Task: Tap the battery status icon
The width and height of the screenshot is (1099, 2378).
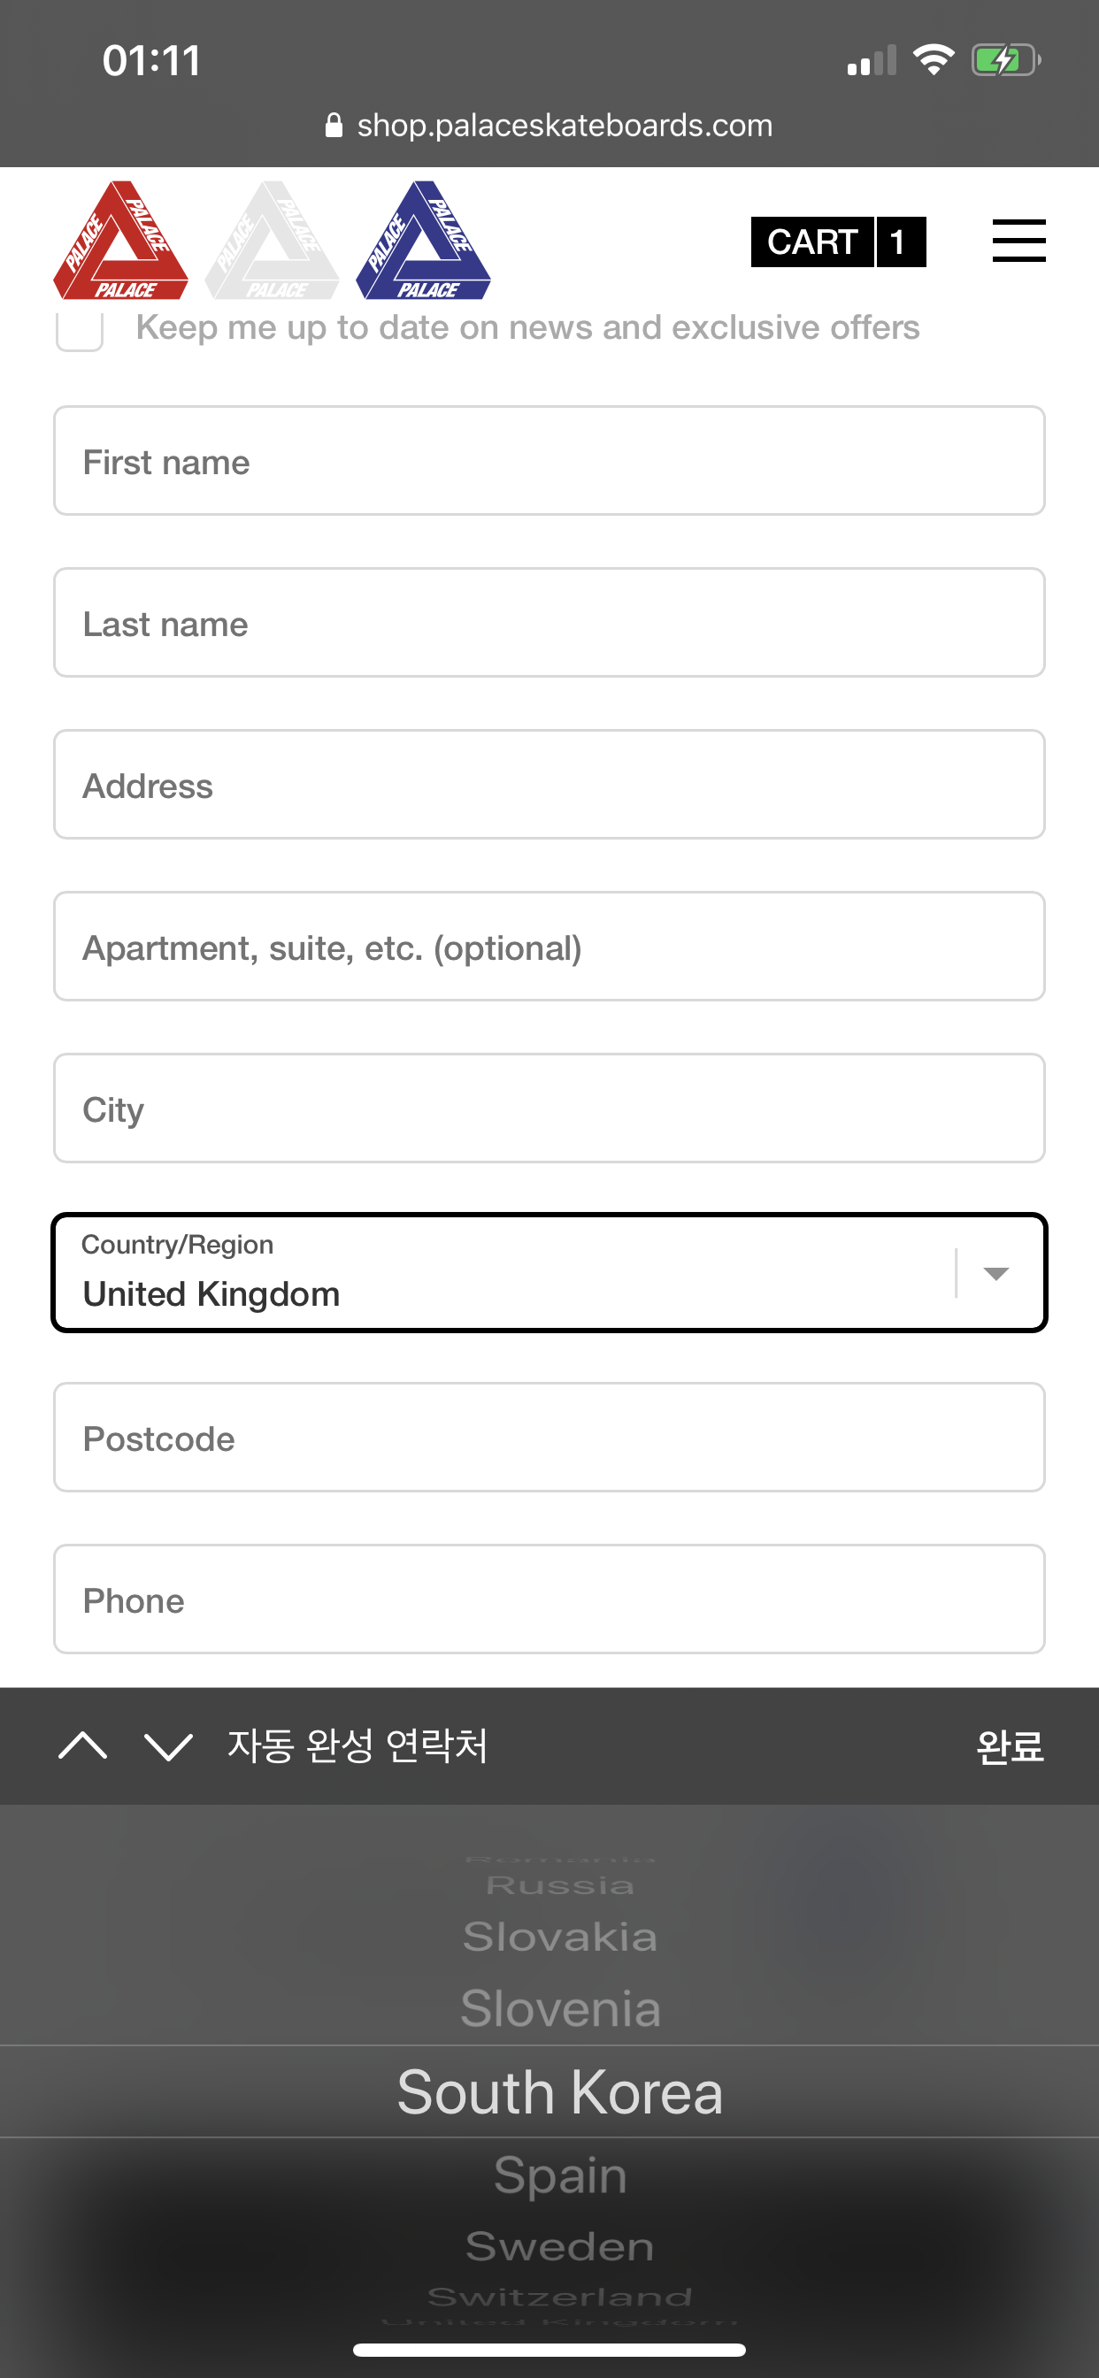Action: tap(1005, 61)
